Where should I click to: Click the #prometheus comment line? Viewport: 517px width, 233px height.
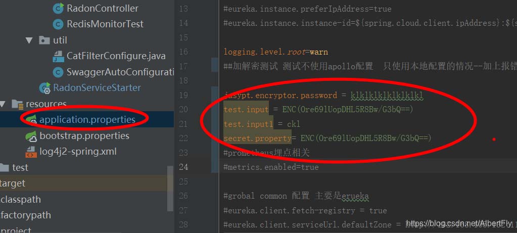coord(266,153)
